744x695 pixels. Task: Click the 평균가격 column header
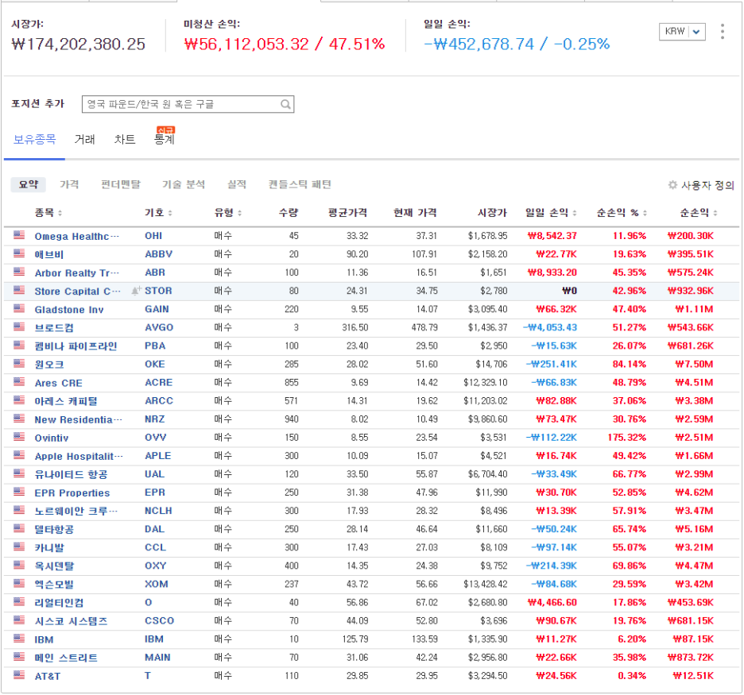[348, 213]
